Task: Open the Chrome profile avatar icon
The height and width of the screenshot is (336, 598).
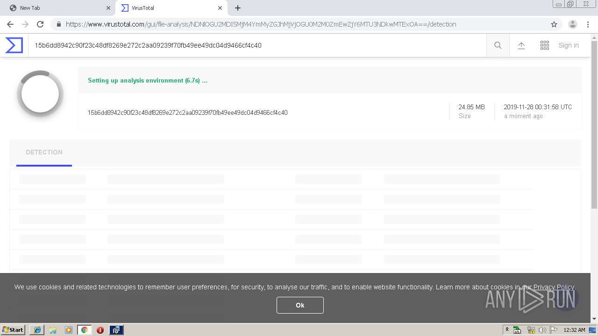Action: coord(573,24)
